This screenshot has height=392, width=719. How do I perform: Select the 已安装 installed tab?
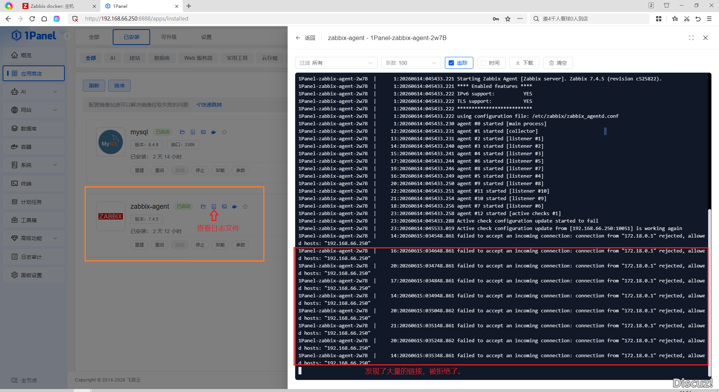click(131, 37)
